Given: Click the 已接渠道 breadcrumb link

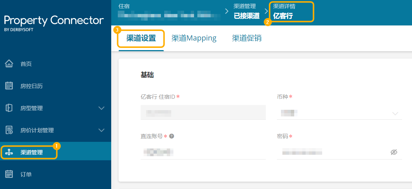Looking at the screenshot, I should coord(247,16).
